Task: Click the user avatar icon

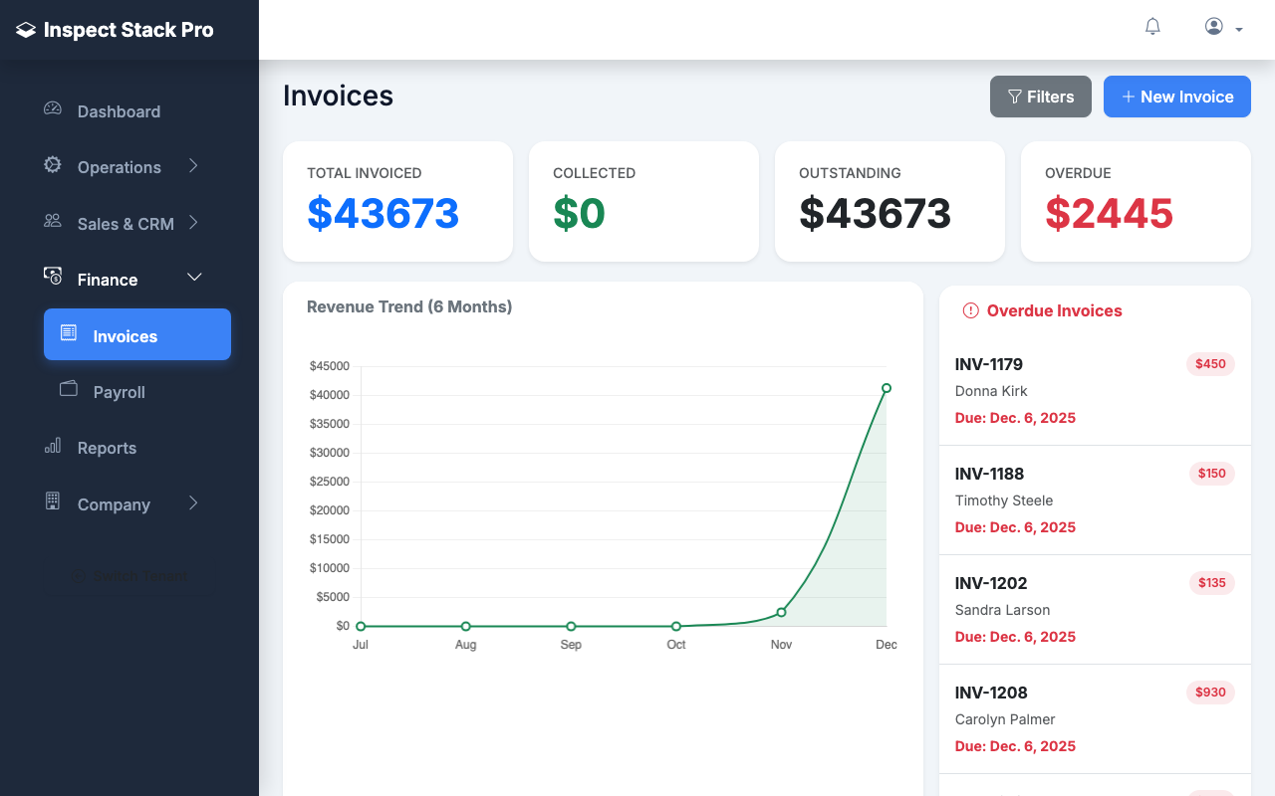Action: point(1212,26)
